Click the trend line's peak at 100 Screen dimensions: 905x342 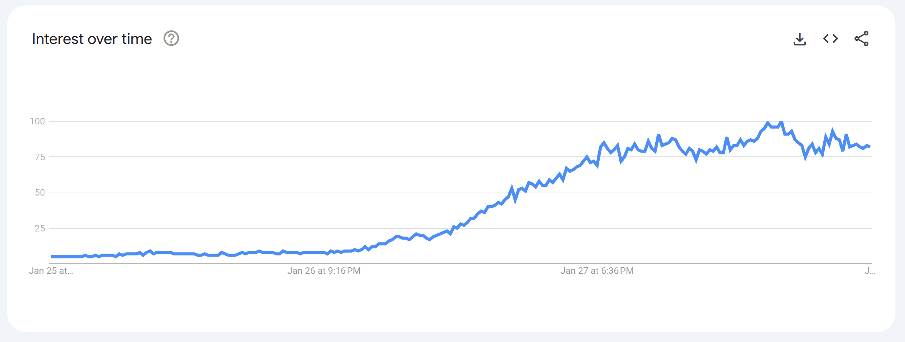click(x=768, y=122)
